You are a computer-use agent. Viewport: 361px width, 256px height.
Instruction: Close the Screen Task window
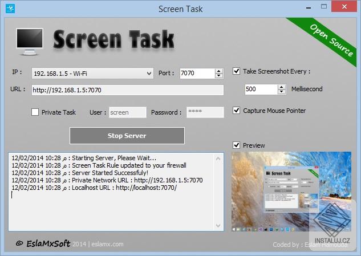click(344, 7)
